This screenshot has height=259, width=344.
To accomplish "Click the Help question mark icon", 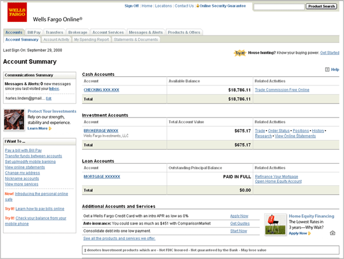I will click(327, 69).
